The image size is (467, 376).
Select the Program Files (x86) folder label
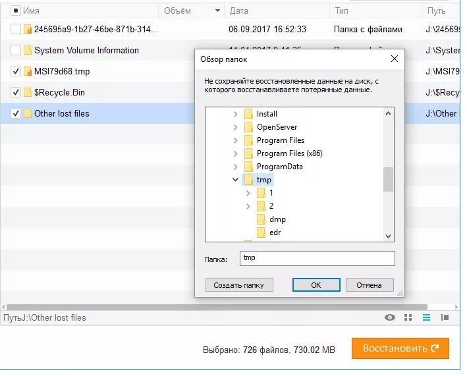[x=290, y=153]
